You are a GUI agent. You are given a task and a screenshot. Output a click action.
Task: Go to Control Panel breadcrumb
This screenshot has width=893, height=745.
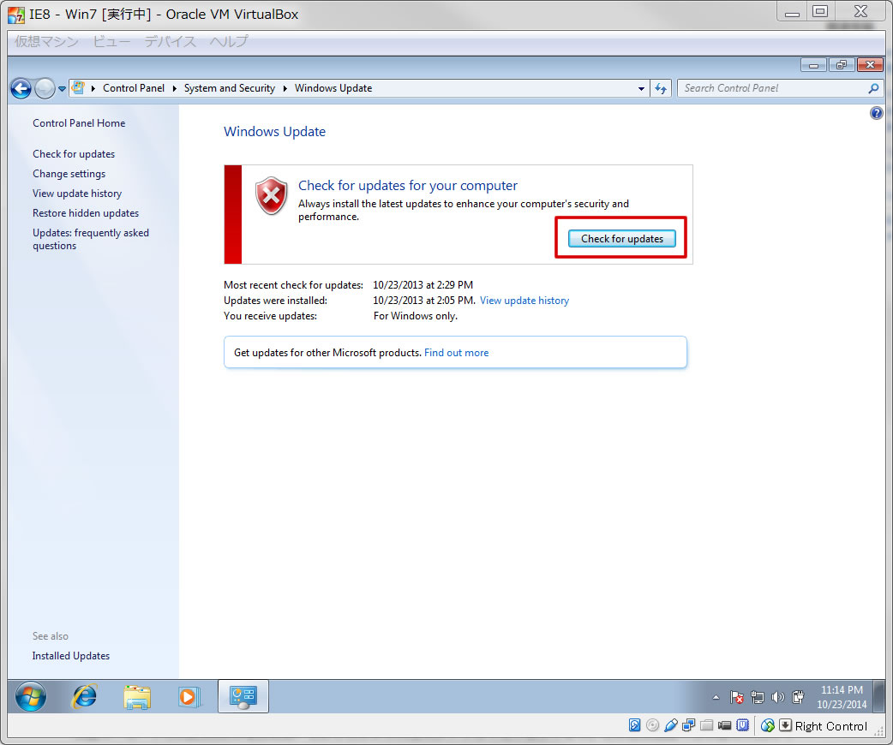tap(134, 88)
